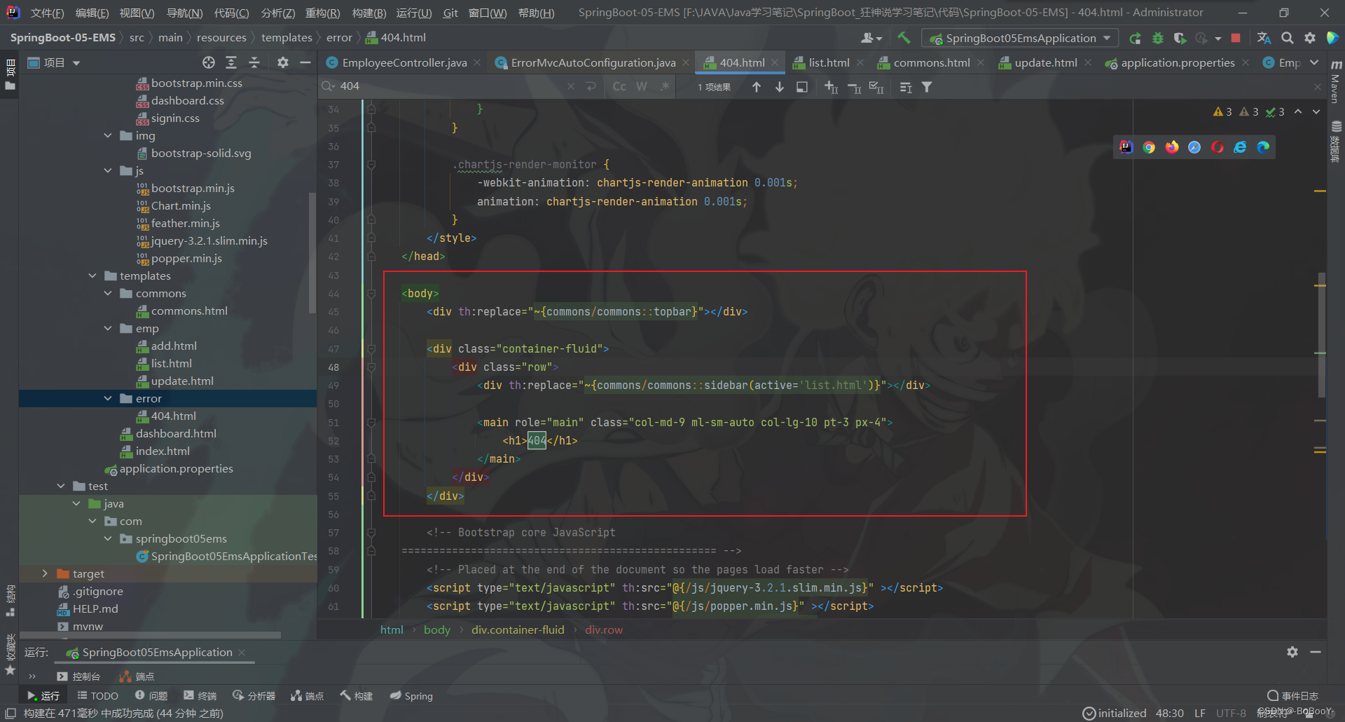This screenshot has width=1345, height=722.
Task: Collapse the templates folder in tree
Action: click(x=92, y=276)
